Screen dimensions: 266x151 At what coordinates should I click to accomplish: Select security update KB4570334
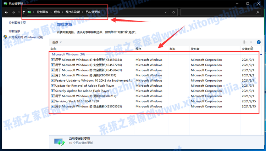(88, 60)
